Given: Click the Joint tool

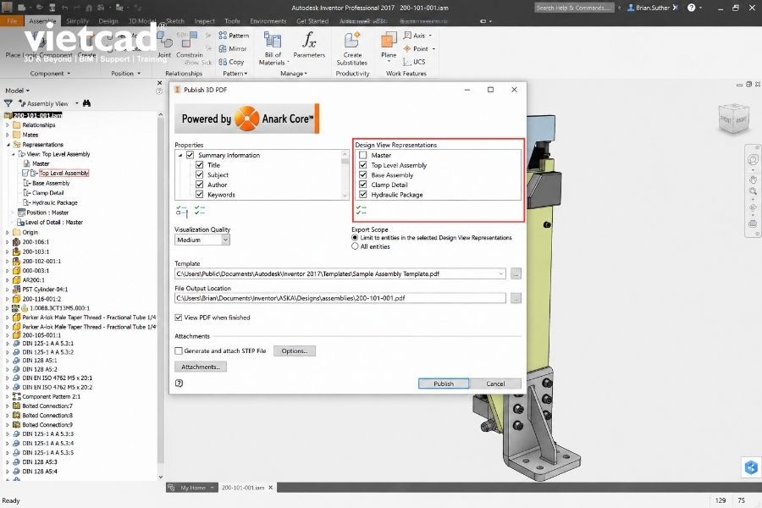Looking at the screenshot, I should pos(164,45).
